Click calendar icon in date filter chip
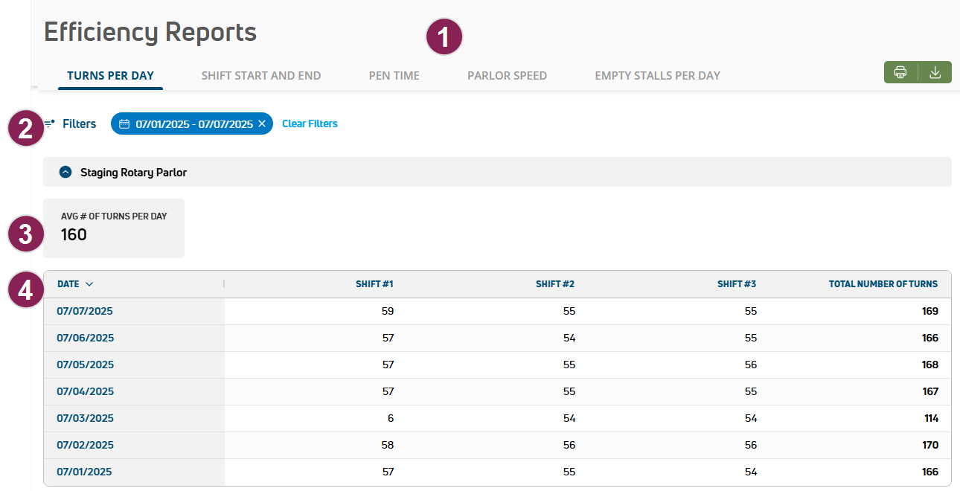The width and height of the screenshot is (960, 491). click(x=124, y=124)
